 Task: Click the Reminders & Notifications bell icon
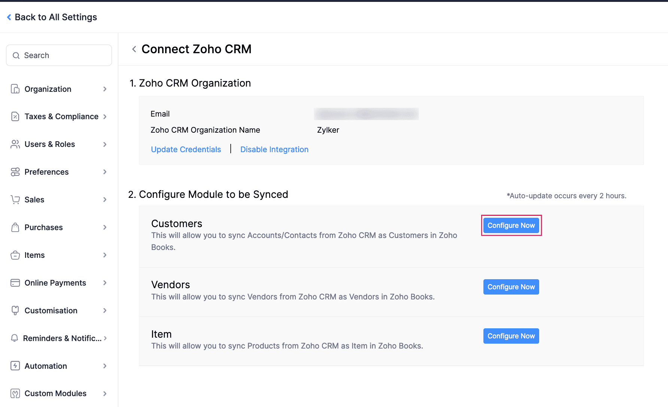tap(15, 338)
